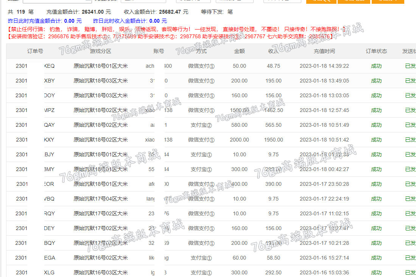Click 支付宝② payment method in 580.00 row
This screenshot has width=416, height=277.
[201, 125]
